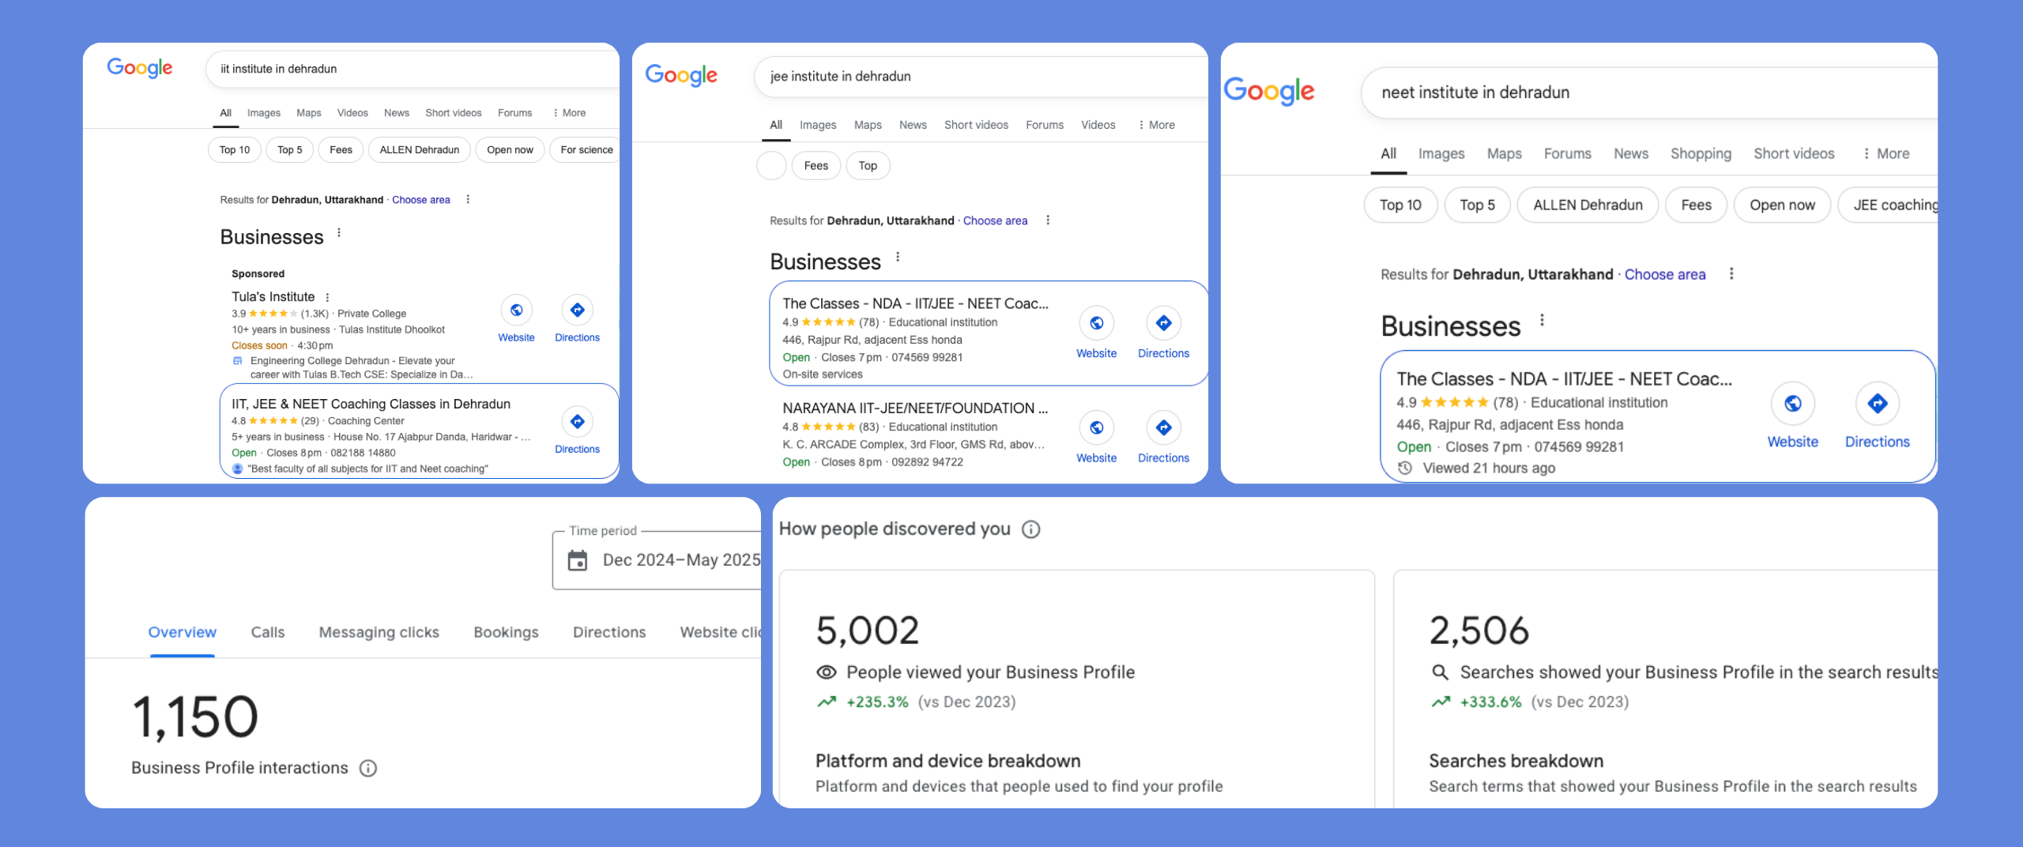This screenshot has width=2023, height=847.
Task: Click Google logo in jee search panel
Action: 681,76
